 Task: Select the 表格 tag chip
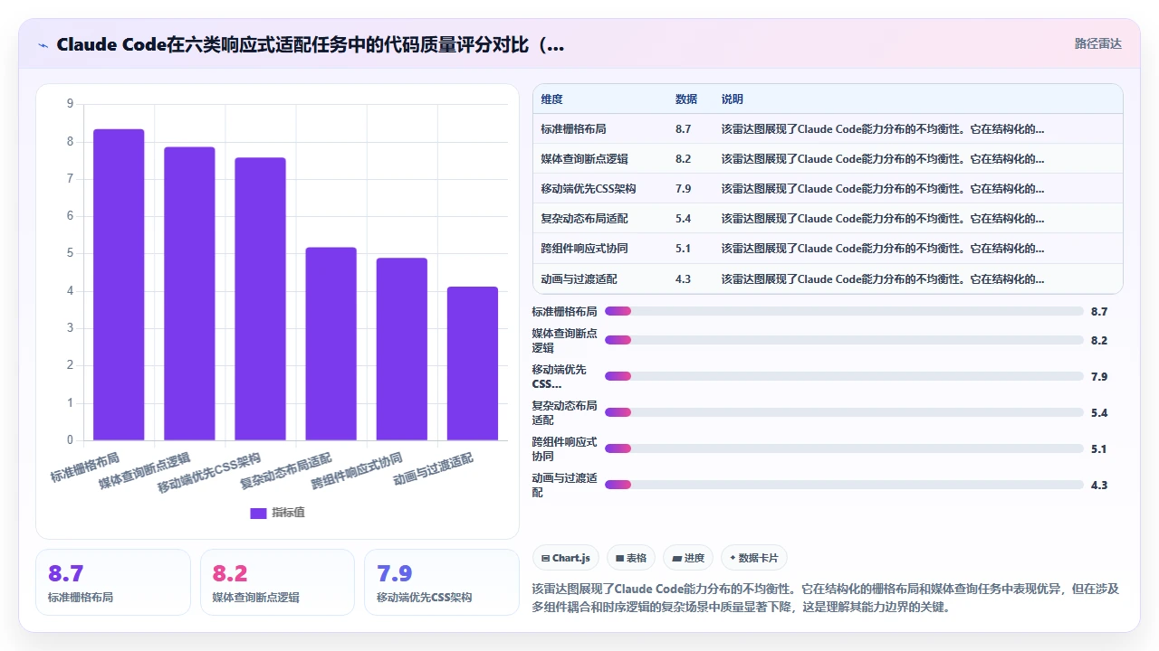tap(630, 558)
